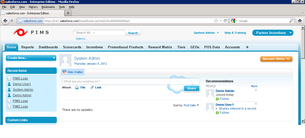
Task: Click the All Tabs plus icon after Accounts
Action: click(x=247, y=47)
